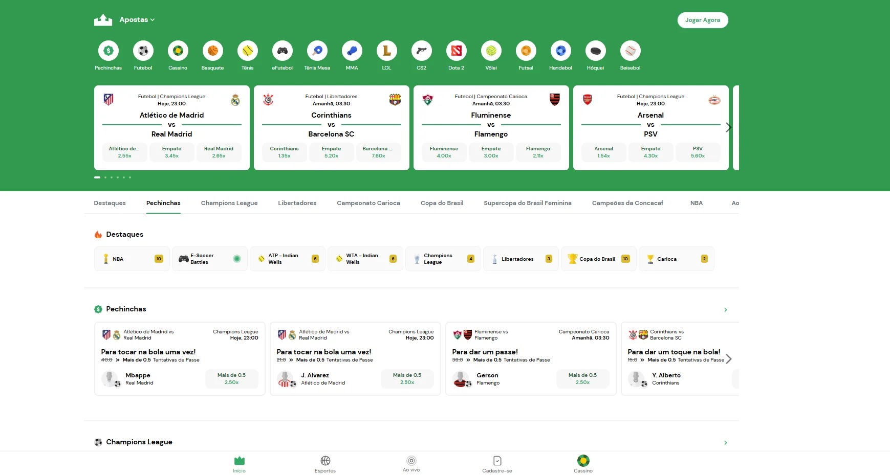Viewport: 890px width, 475px height.
Task: Choose the Vôlei volleyball icon
Action: tap(491, 51)
